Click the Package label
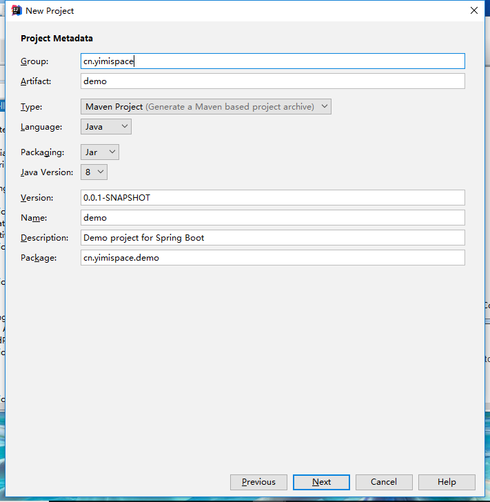Viewport: 490px width, 502px height. point(39,258)
